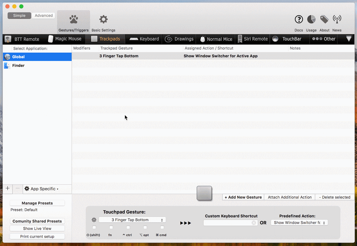
Task: Select the Magic Mouse tab
Action: coord(65,39)
